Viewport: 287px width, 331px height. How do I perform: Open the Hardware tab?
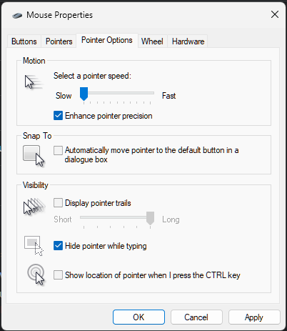pyautogui.click(x=188, y=41)
